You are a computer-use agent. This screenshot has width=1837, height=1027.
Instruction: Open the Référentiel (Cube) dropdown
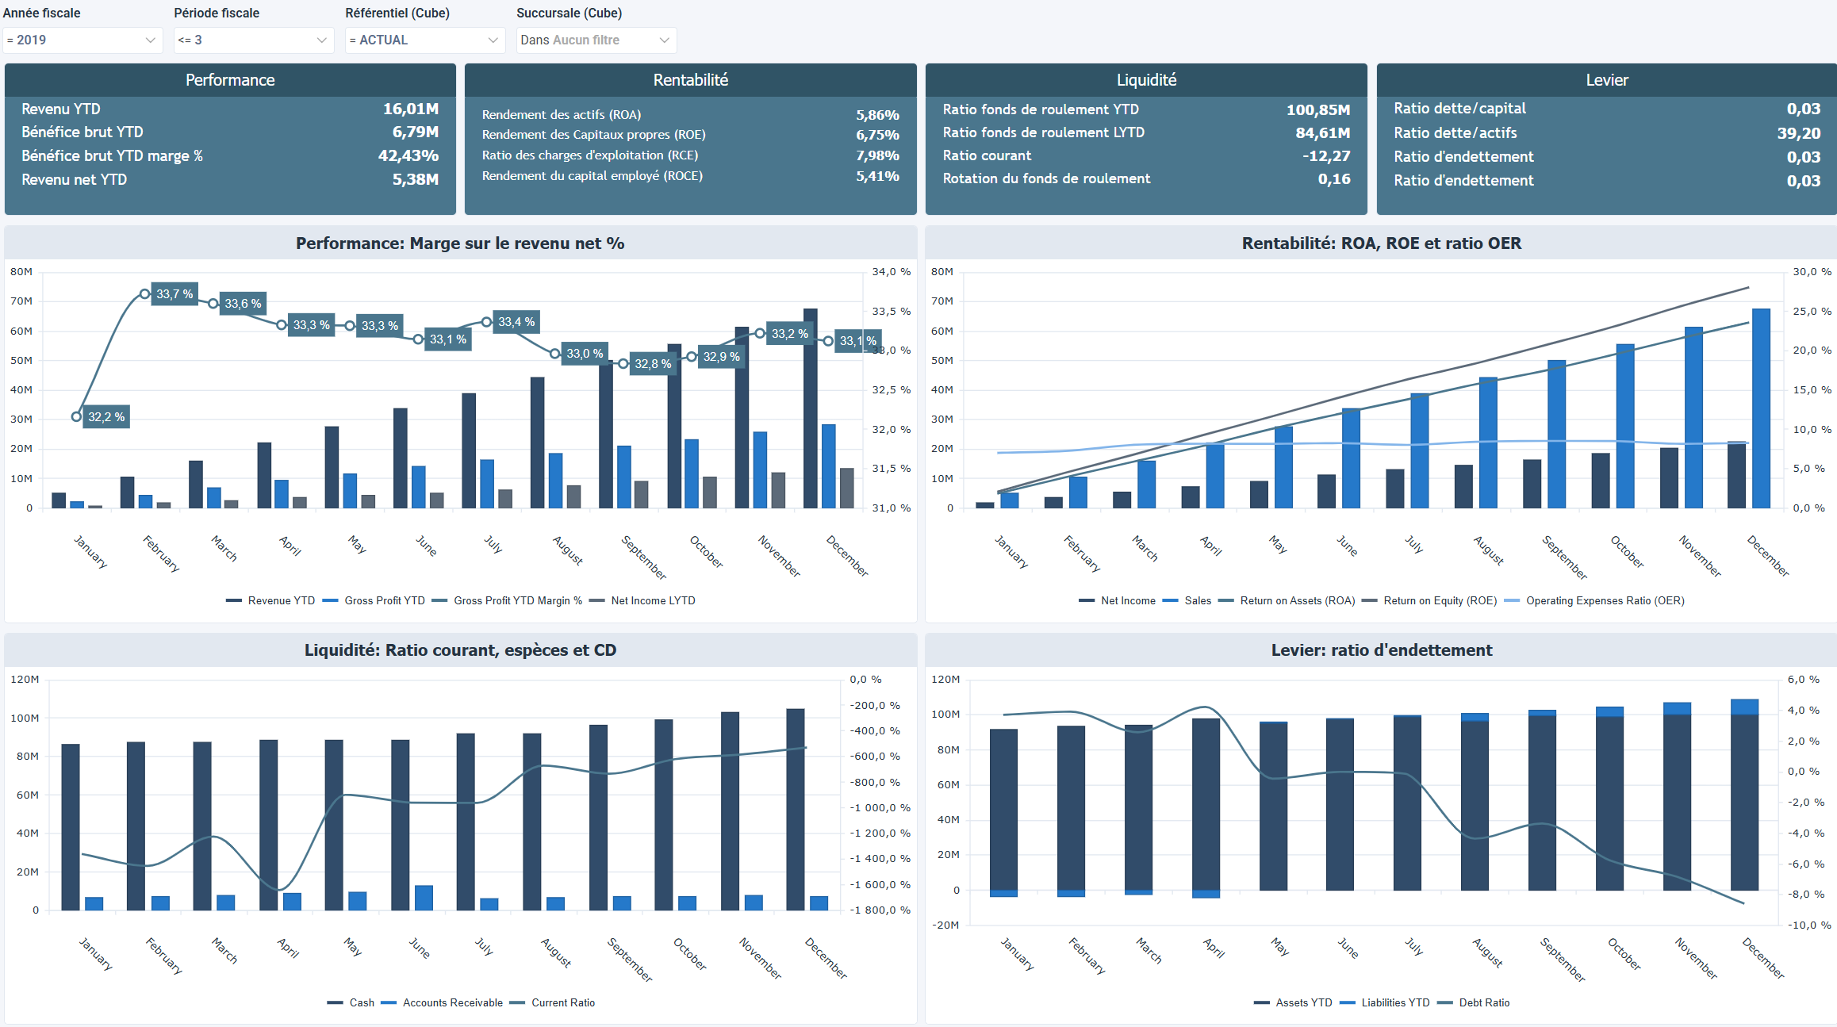(x=425, y=40)
